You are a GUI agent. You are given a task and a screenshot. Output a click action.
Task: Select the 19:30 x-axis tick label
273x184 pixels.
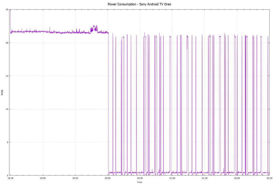(75, 178)
